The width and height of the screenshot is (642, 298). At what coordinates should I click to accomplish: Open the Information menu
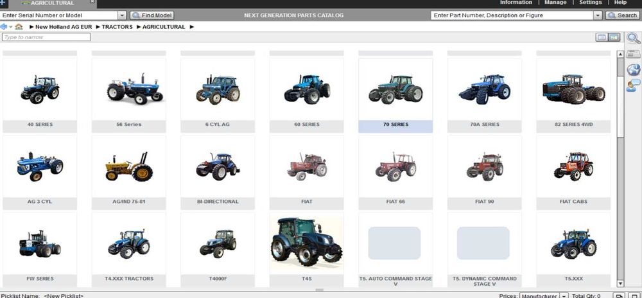click(x=516, y=3)
